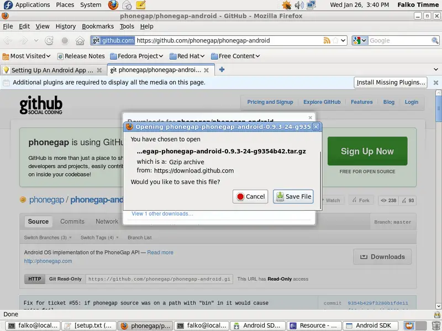The image size is (442, 331).
Task: Reload the current page
Action: point(49,40)
